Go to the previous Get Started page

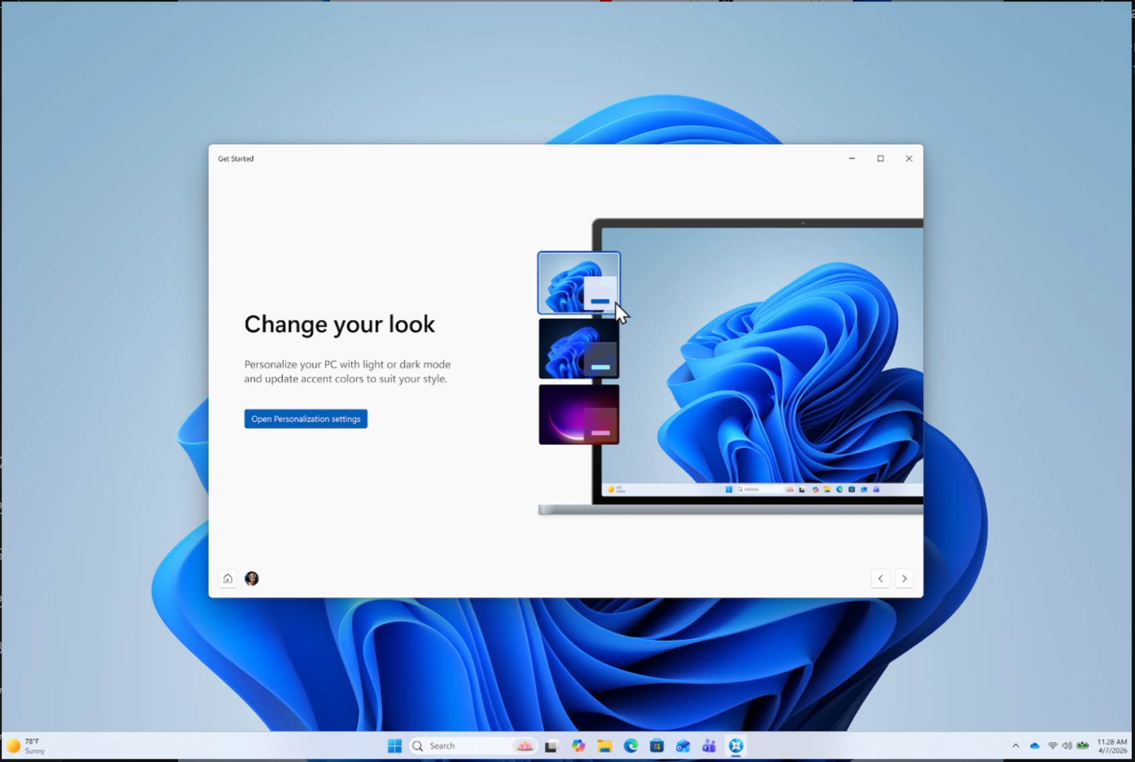point(880,579)
